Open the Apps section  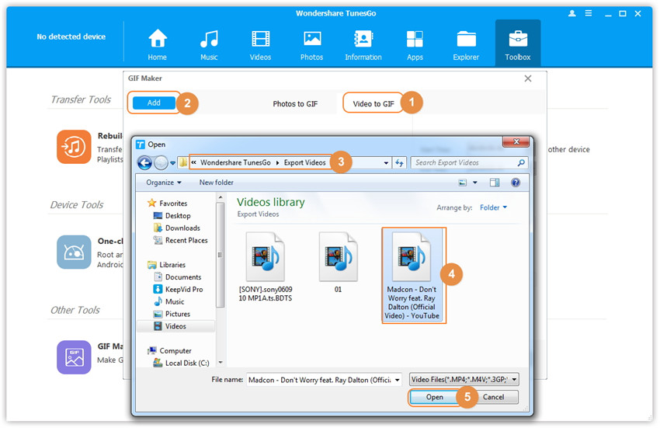coord(415,44)
